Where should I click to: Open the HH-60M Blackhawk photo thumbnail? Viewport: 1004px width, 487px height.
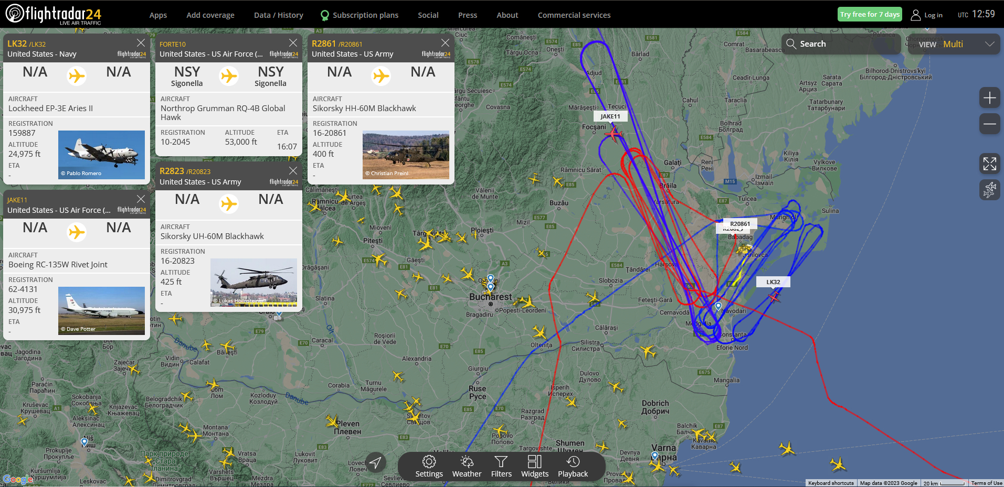(x=406, y=155)
